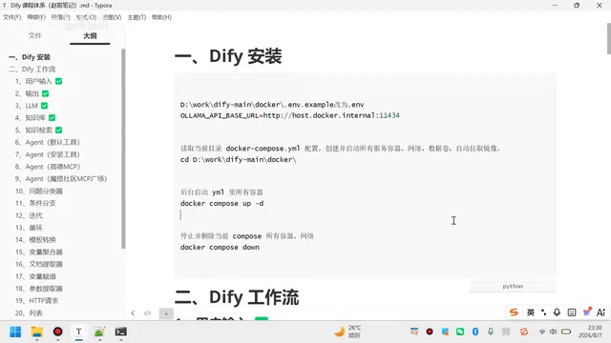
Task: Click the tray microphone icon
Action: pyautogui.click(x=491, y=332)
